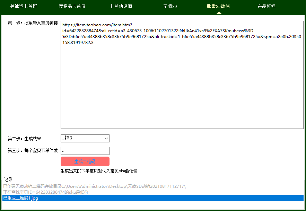Image resolution: width=306 pixels, height=211 pixels.
Task: Click the 第一步：批量导入宝贝链接 label
Action: [x=33, y=23]
